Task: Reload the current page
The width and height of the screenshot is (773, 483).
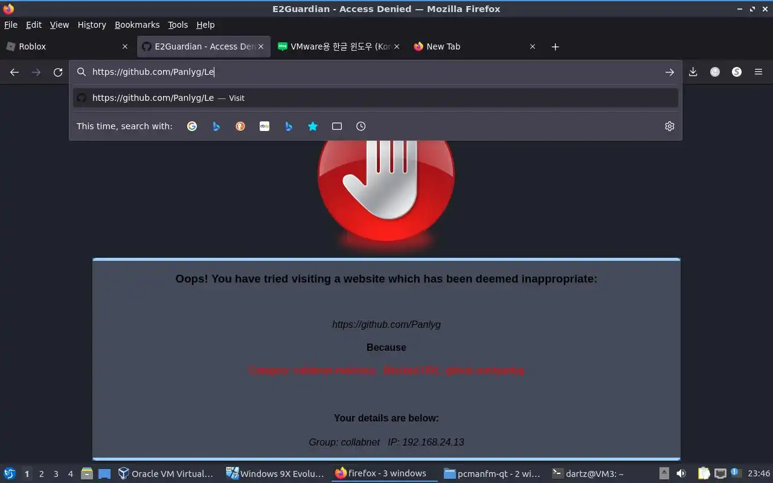Action: [58, 72]
